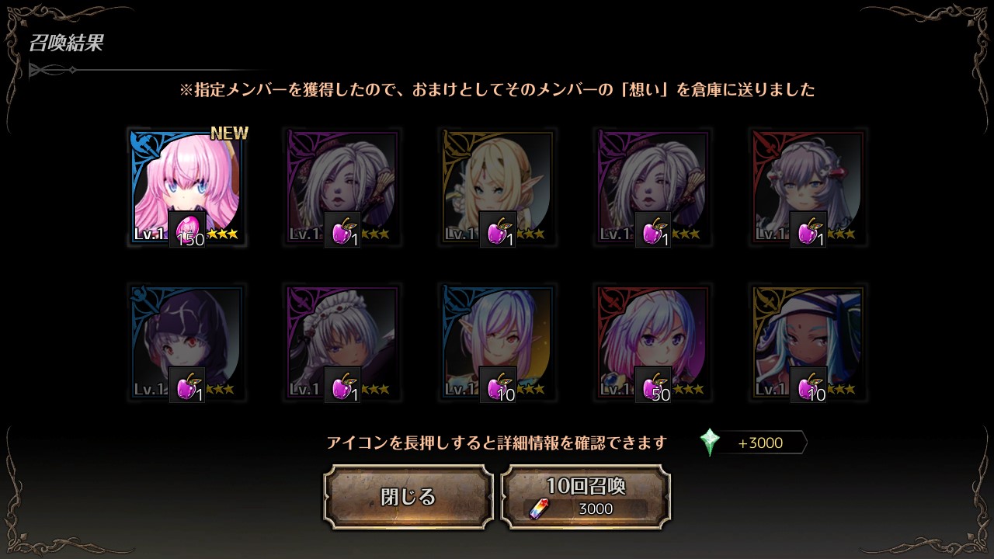Tap the apple icon showing 50
This screenshot has height=559, width=994.
coord(653,384)
